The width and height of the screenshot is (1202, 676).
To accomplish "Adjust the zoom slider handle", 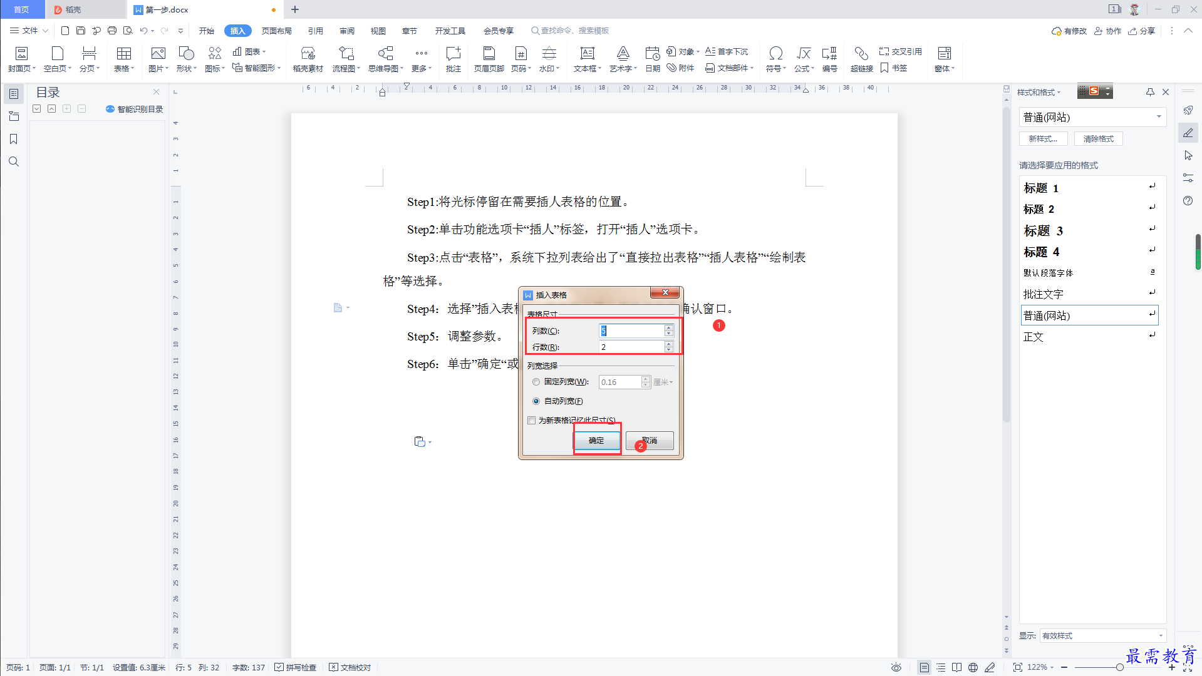I will 1119,667.
